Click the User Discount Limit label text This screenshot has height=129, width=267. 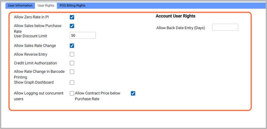tap(30, 36)
